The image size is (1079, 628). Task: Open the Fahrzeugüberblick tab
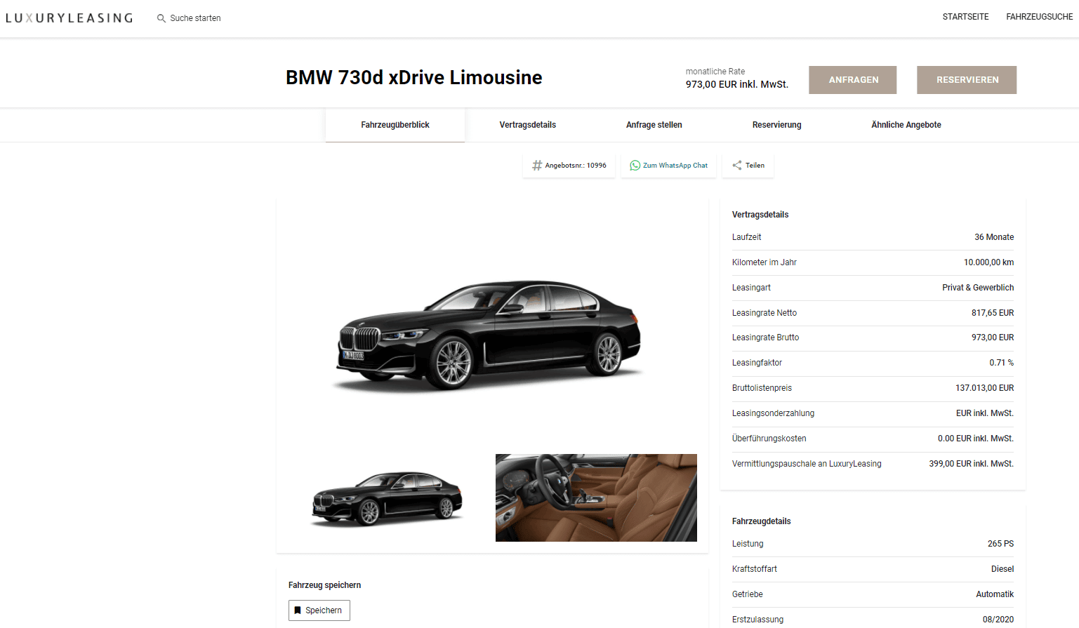tap(395, 125)
